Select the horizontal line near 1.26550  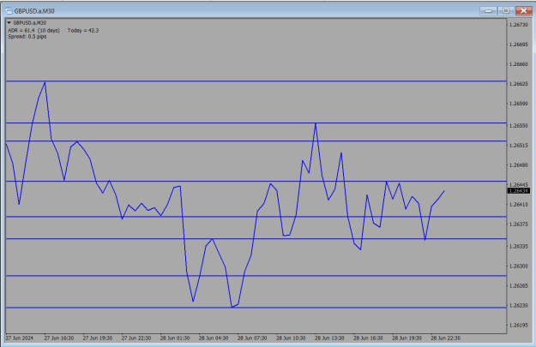tap(256, 123)
